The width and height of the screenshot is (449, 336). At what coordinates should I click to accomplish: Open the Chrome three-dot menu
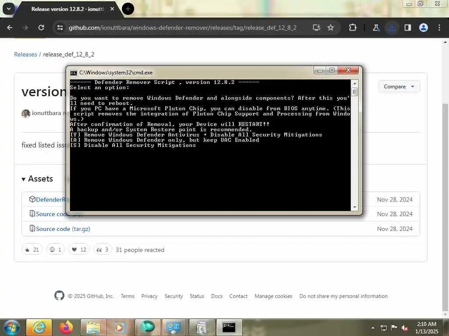(439, 28)
